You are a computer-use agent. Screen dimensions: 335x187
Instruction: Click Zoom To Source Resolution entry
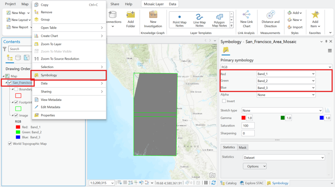click(60, 59)
